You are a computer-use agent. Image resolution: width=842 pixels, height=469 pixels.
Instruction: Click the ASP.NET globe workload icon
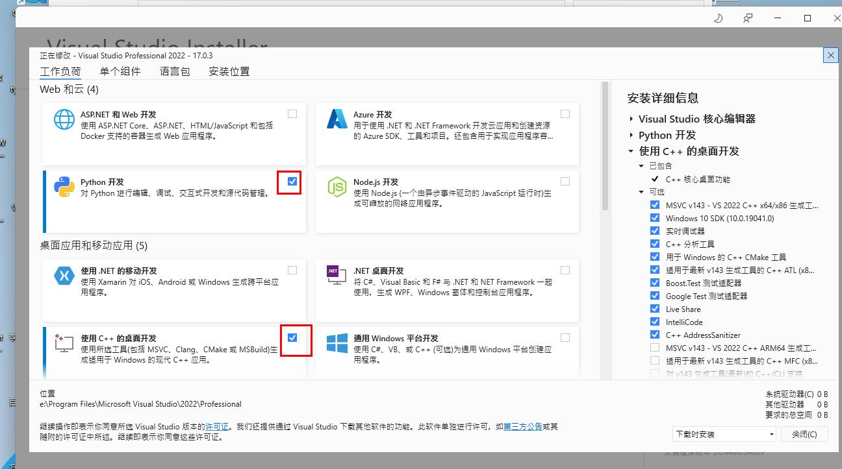point(64,119)
